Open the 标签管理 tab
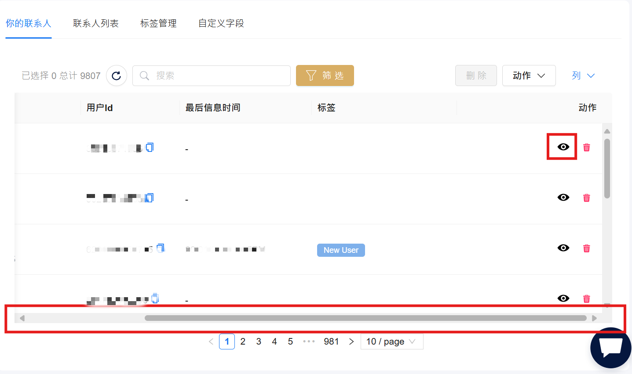 [158, 23]
